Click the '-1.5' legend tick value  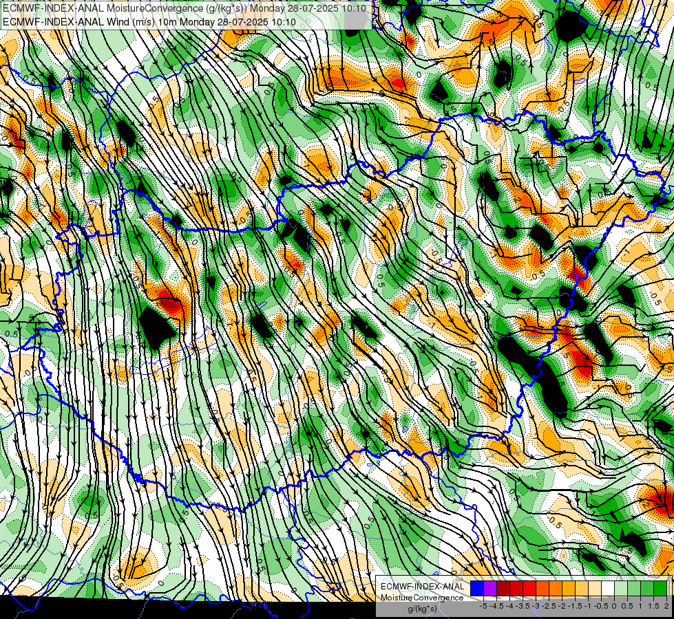pyautogui.click(x=575, y=606)
